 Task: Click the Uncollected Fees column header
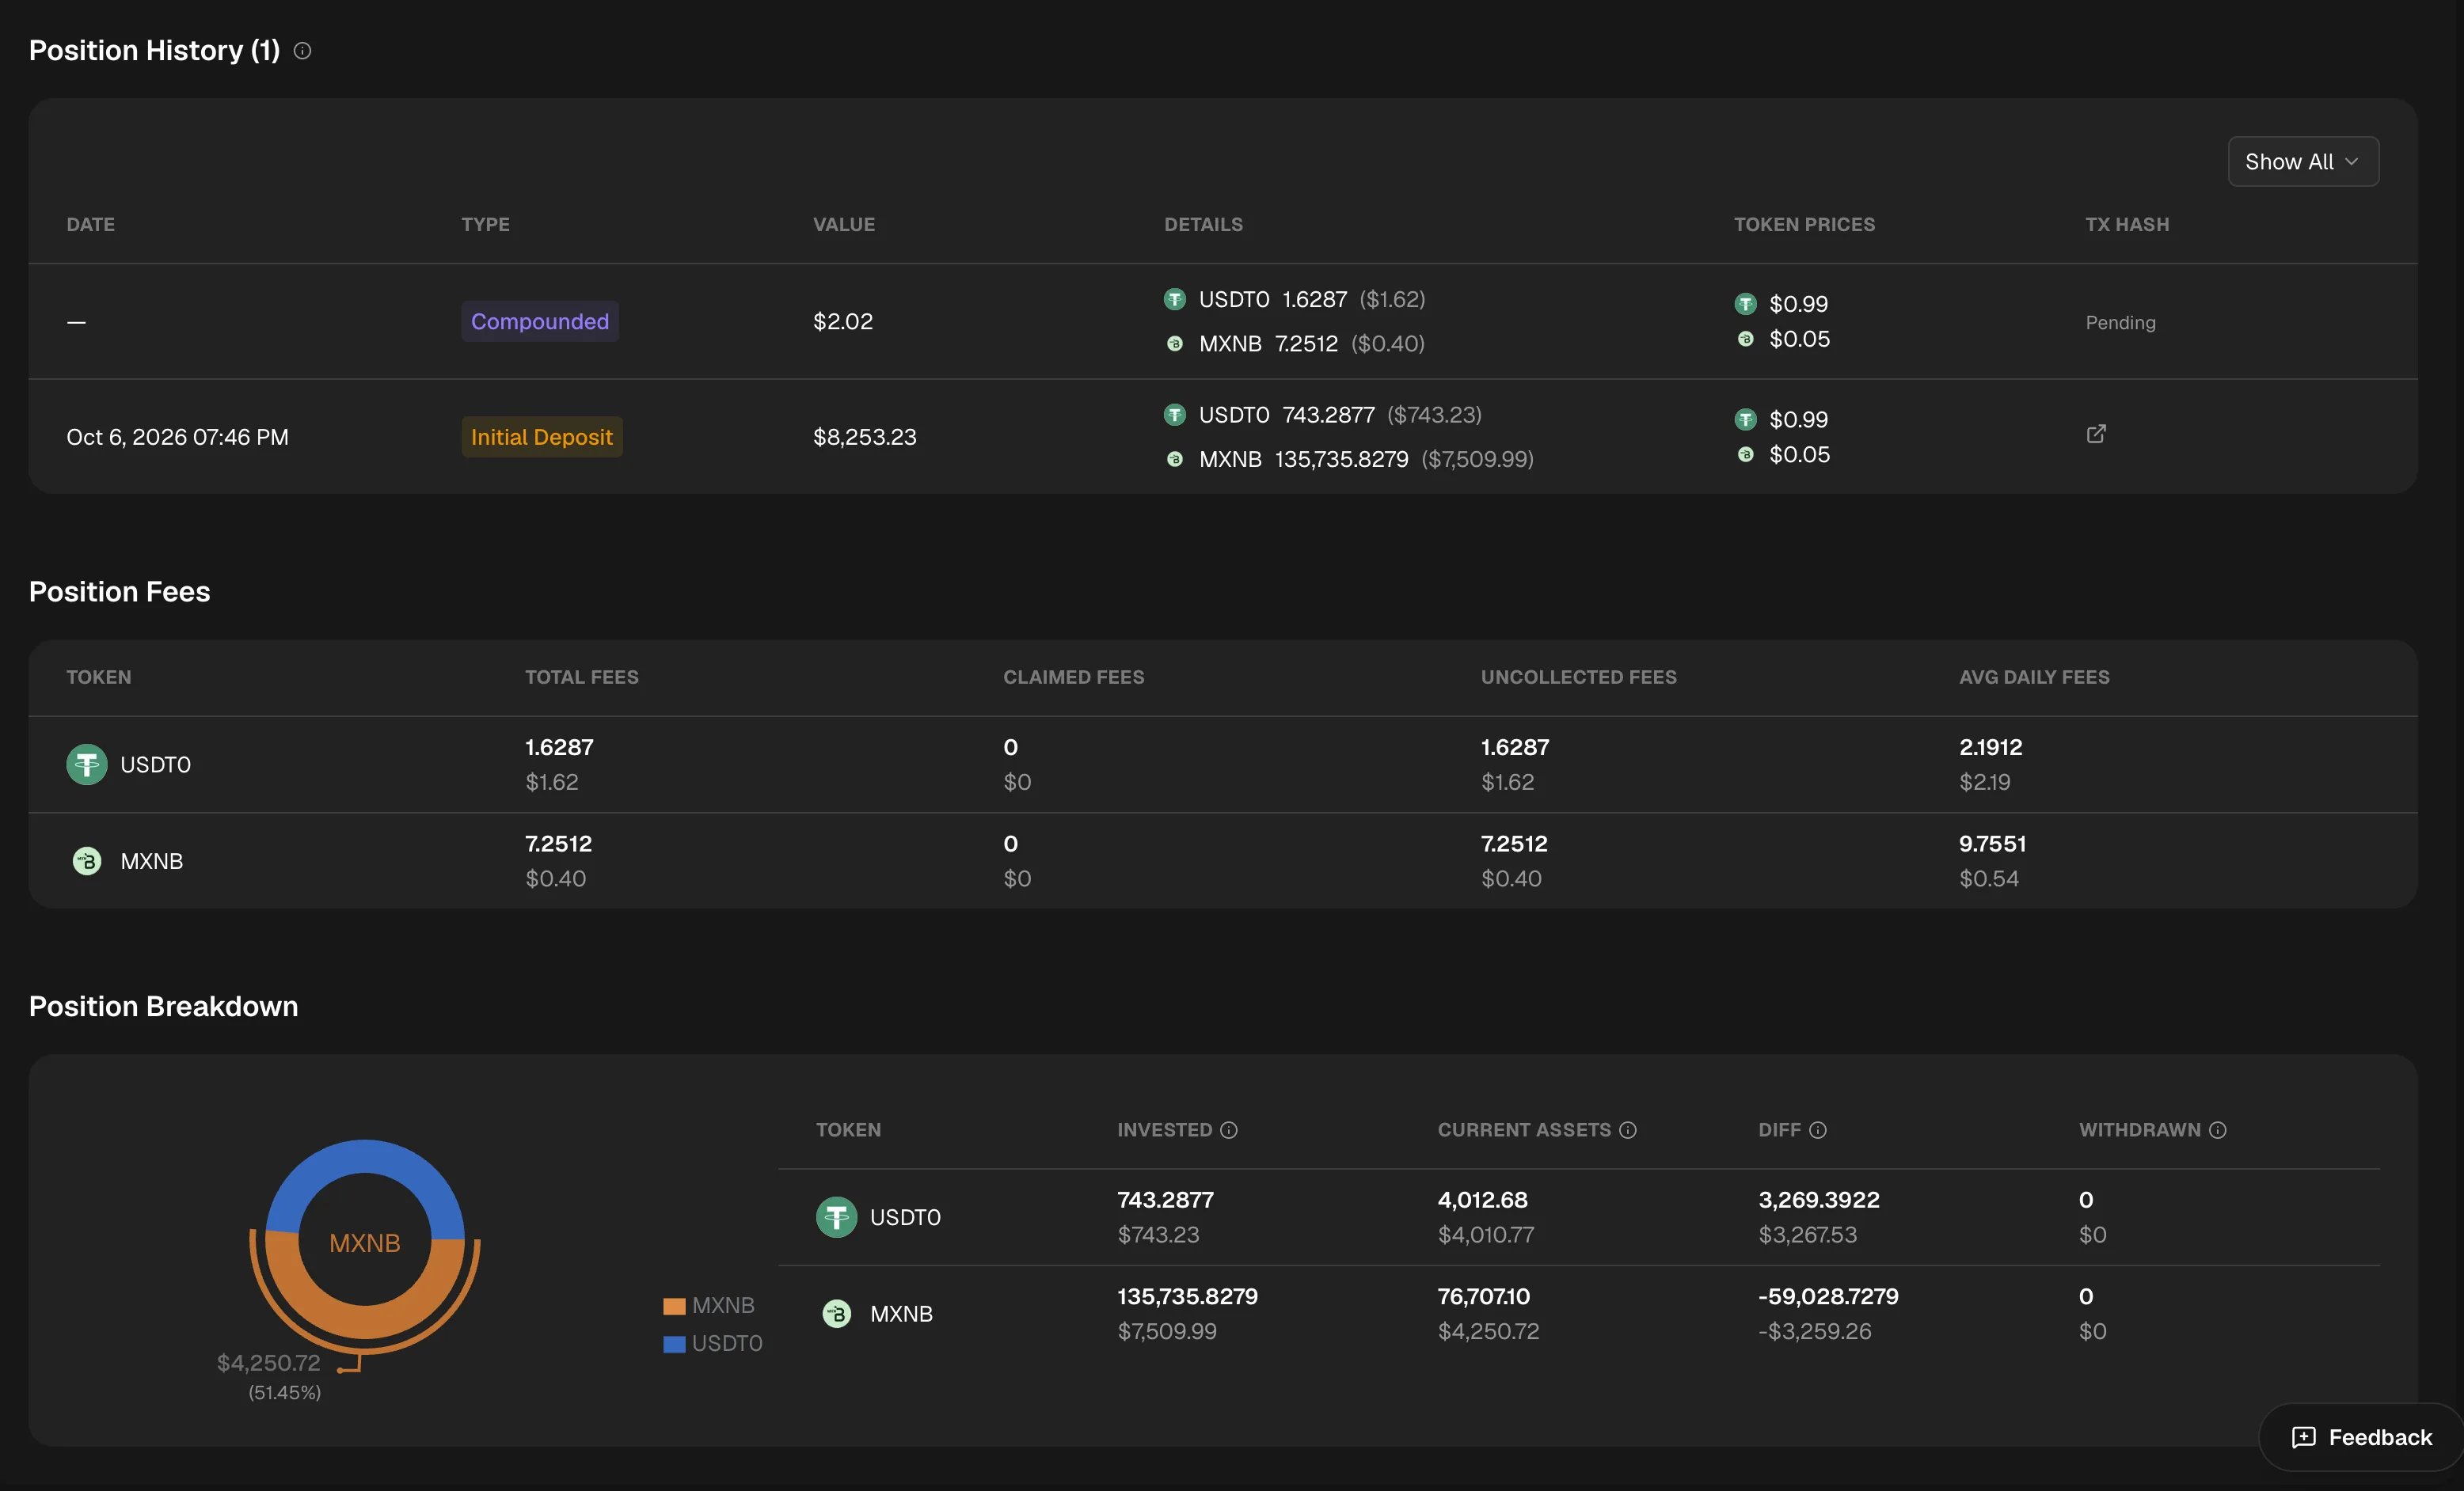click(x=1578, y=677)
